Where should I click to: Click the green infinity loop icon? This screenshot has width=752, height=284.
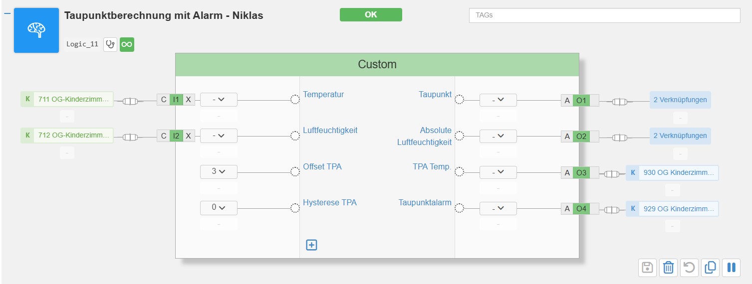(x=127, y=44)
